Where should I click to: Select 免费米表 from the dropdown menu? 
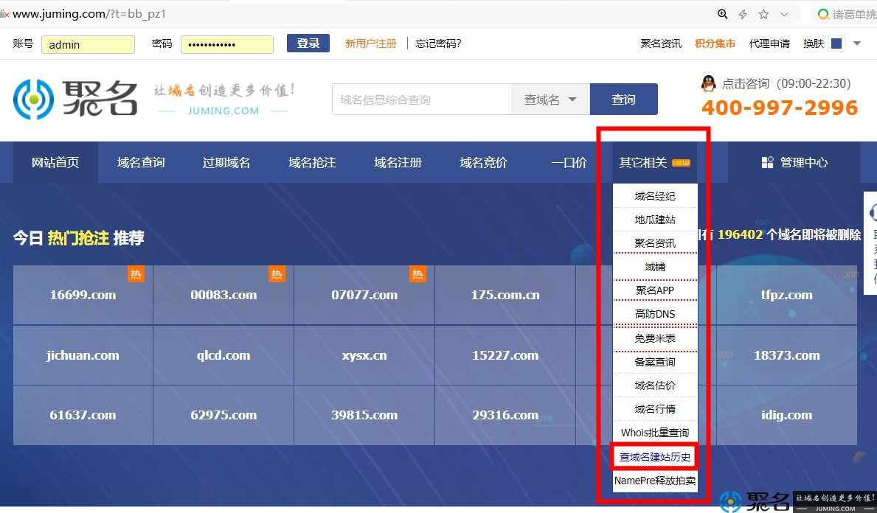pos(655,338)
